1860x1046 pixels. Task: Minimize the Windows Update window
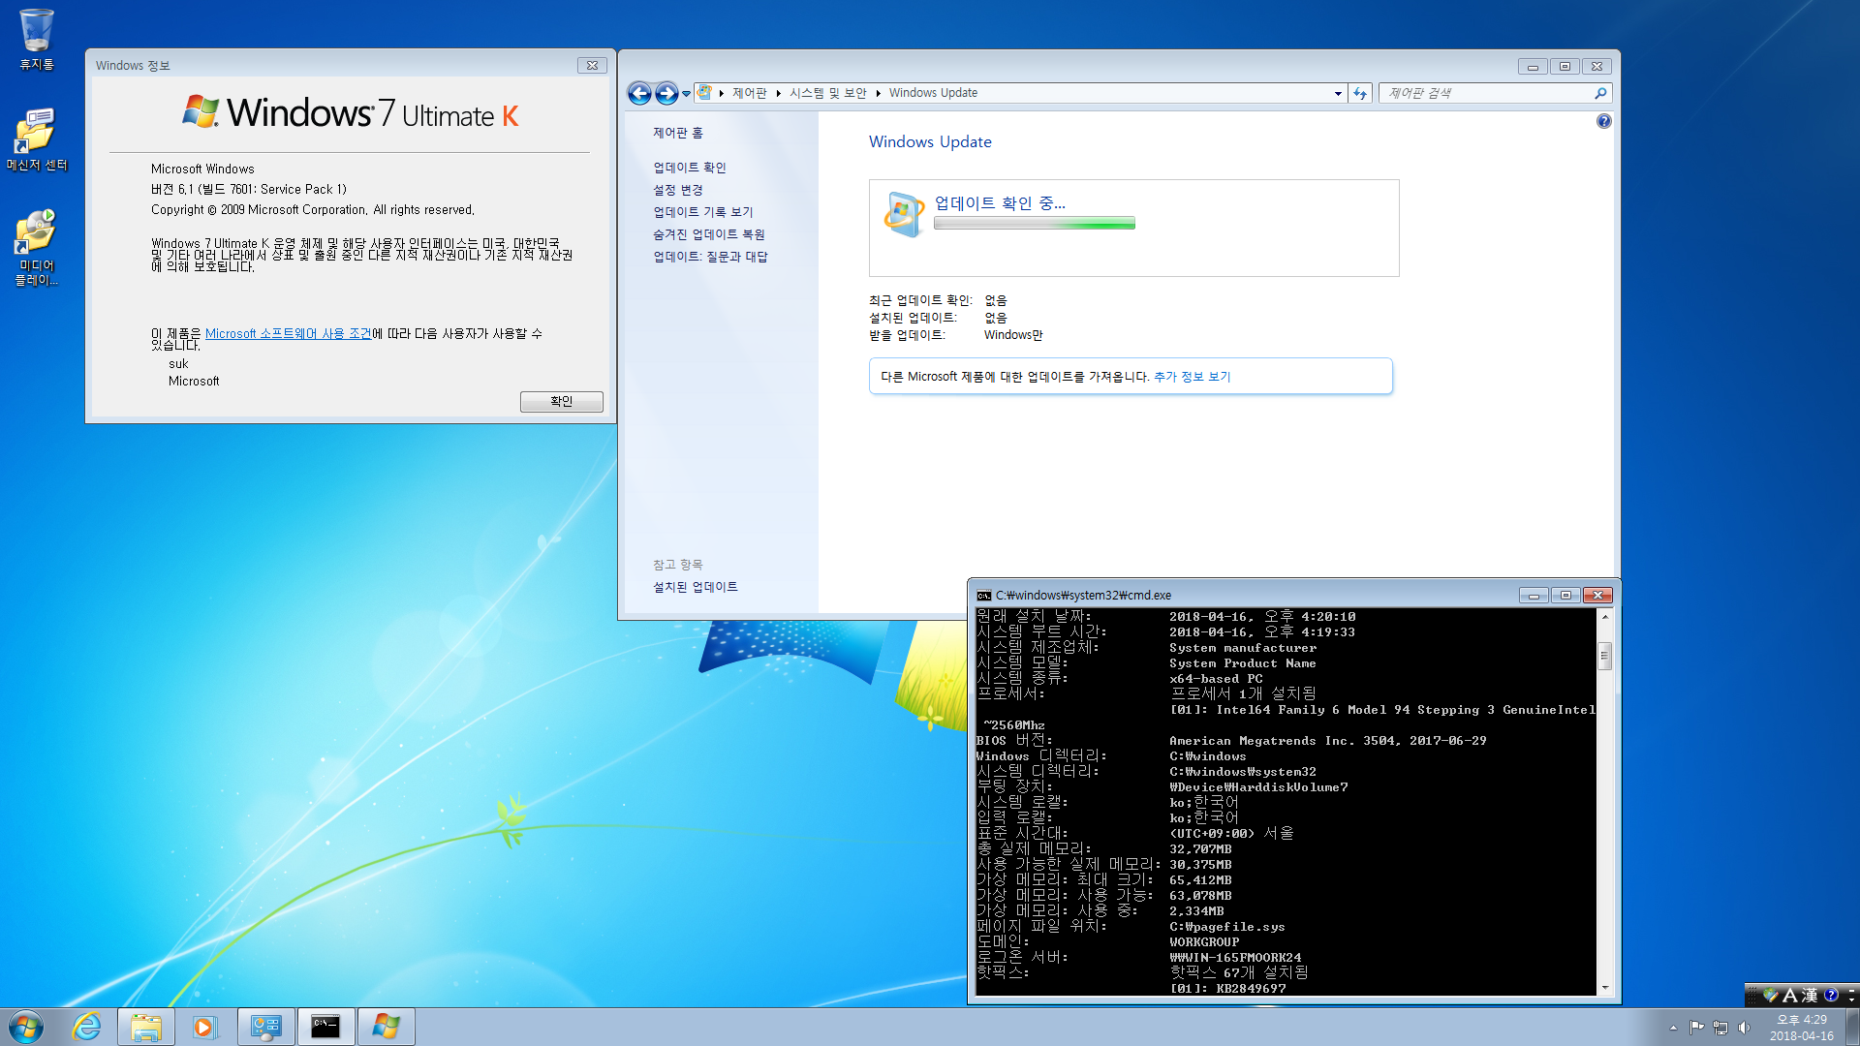pyautogui.click(x=1533, y=67)
